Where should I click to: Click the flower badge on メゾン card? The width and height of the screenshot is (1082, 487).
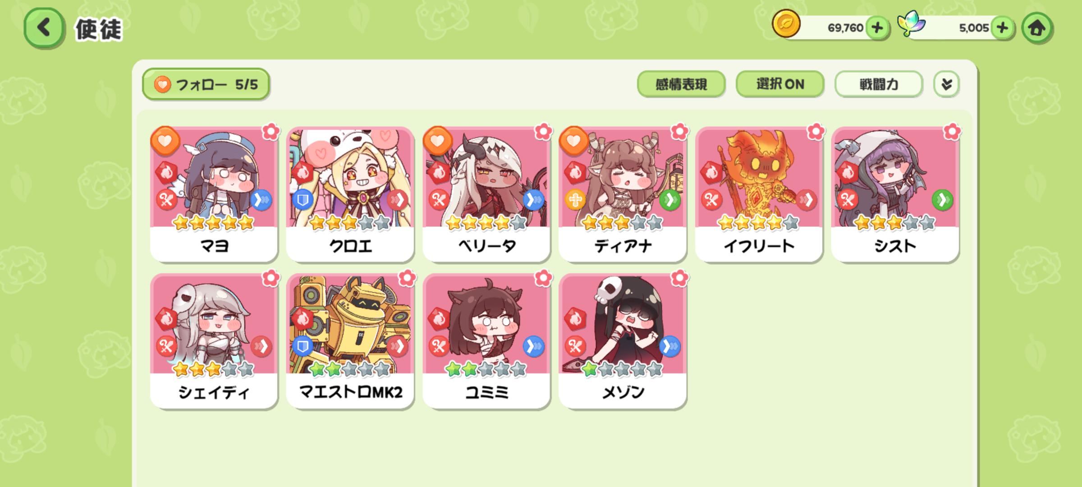coord(679,278)
